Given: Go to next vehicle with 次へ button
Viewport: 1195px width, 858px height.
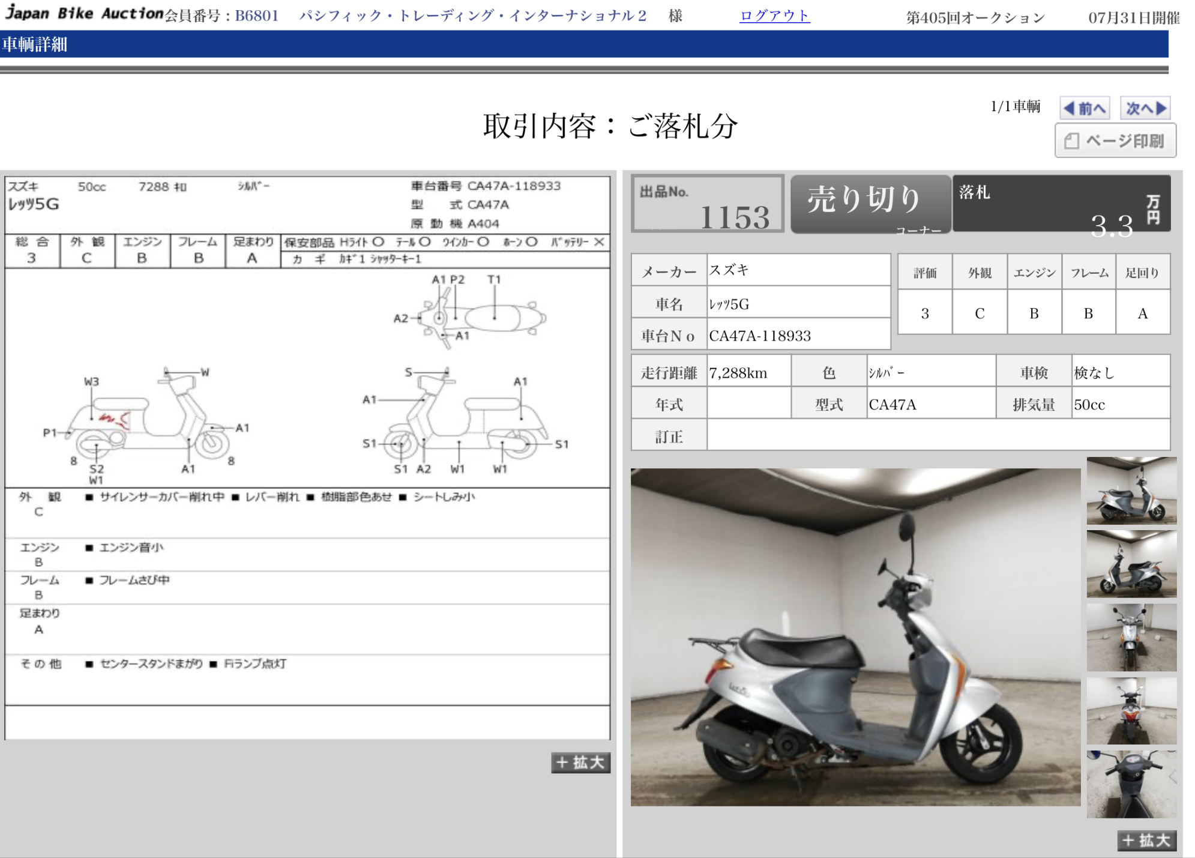Looking at the screenshot, I should [x=1146, y=108].
